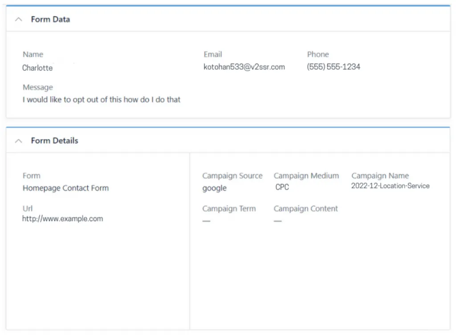Click the Campaign Content label

coord(305,209)
